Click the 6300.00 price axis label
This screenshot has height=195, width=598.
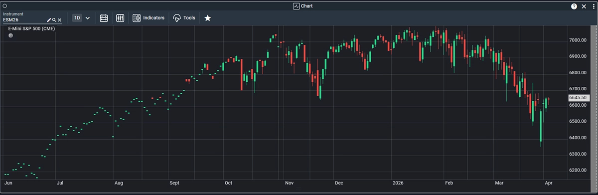coord(578,155)
